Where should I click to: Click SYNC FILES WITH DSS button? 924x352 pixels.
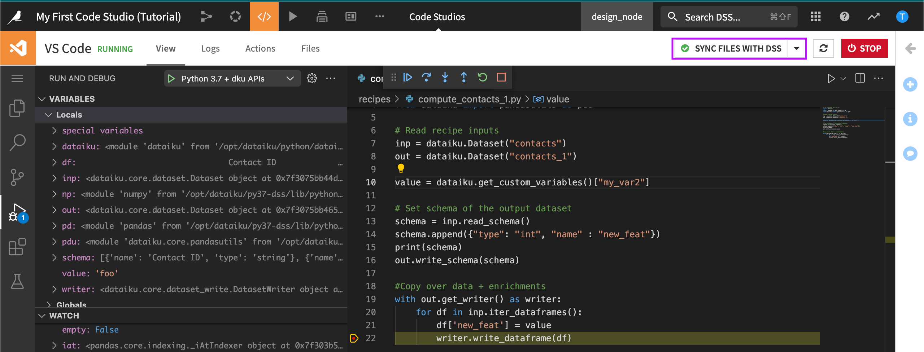731,48
